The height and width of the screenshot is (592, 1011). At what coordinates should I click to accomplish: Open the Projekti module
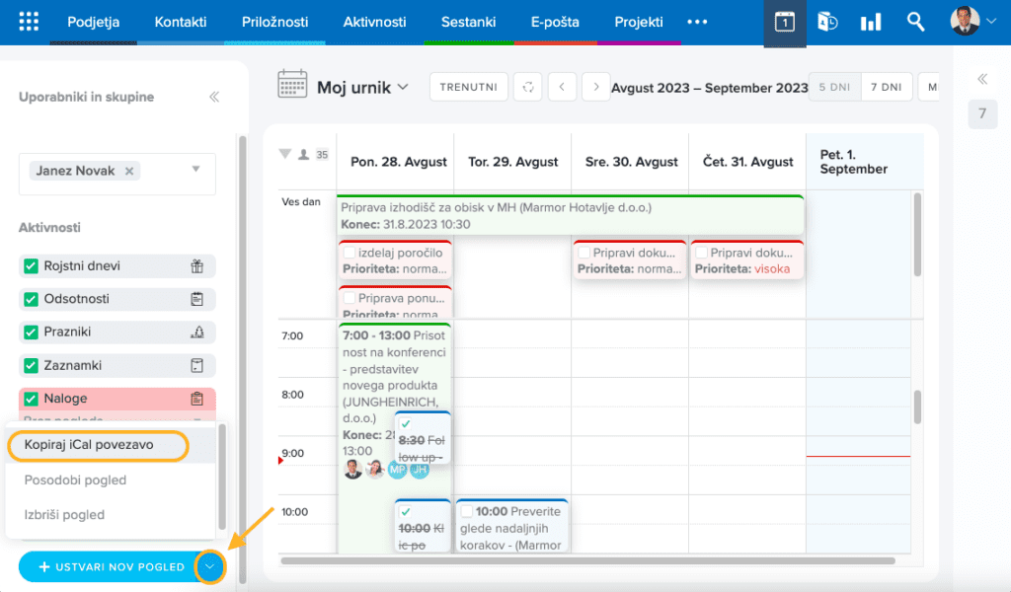[639, 22]
